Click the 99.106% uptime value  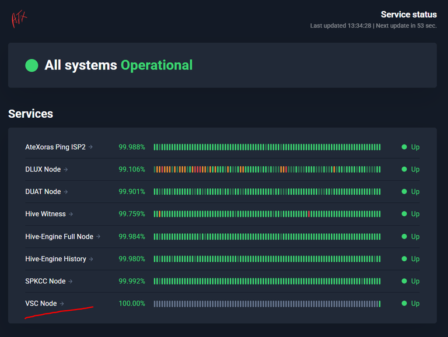(x=132, y=169)
